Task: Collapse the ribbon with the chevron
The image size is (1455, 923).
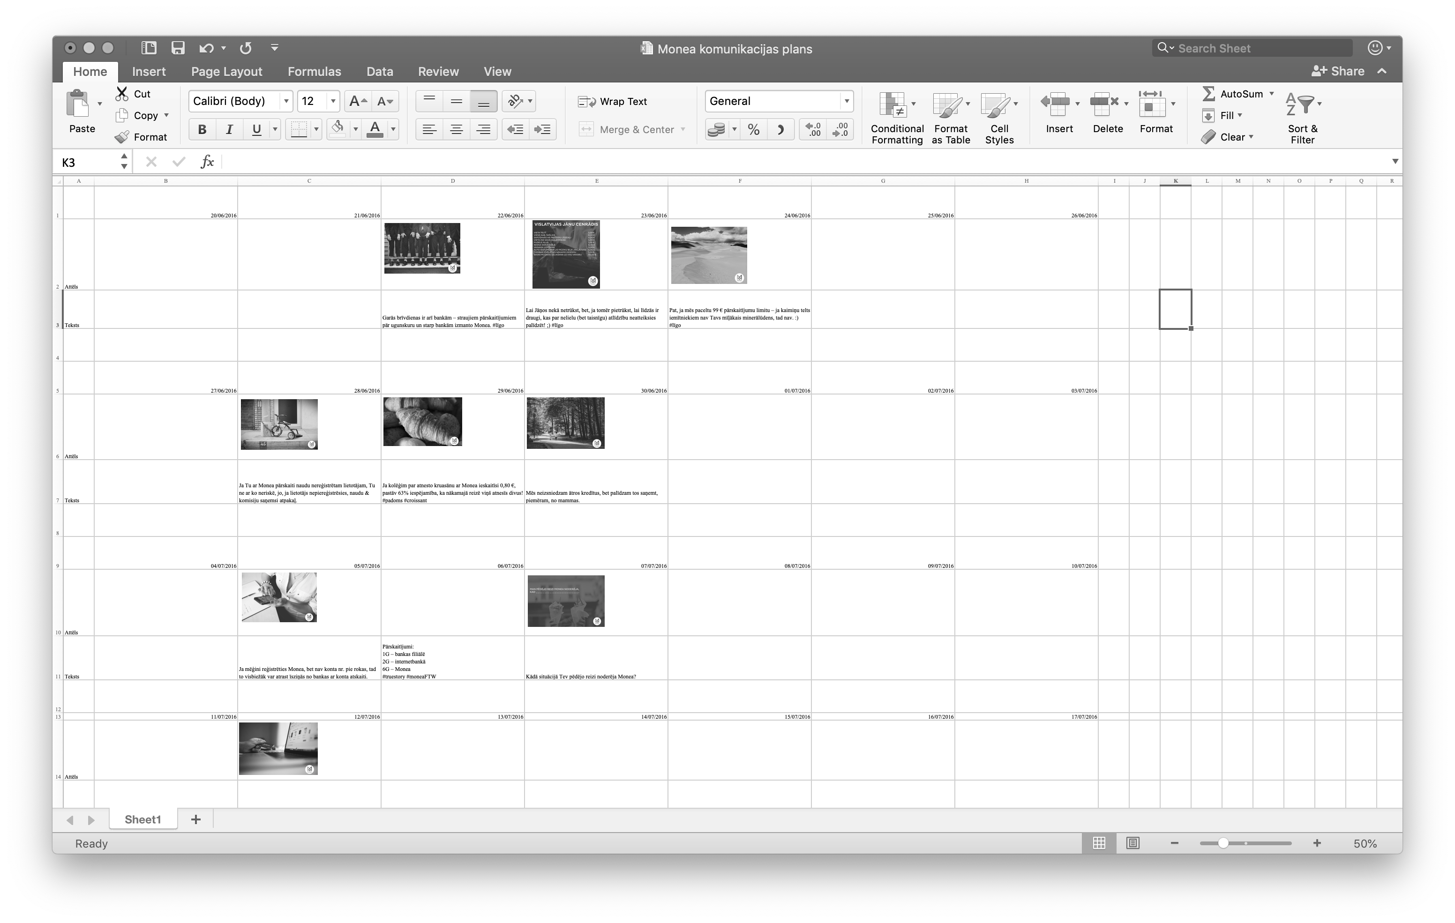Action: [1382, 71]
